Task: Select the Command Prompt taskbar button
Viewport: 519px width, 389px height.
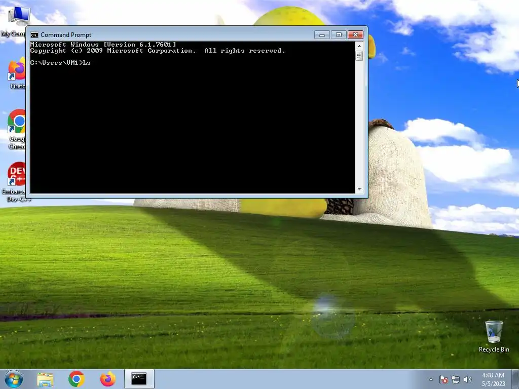Action: click(x=139, y=379)
